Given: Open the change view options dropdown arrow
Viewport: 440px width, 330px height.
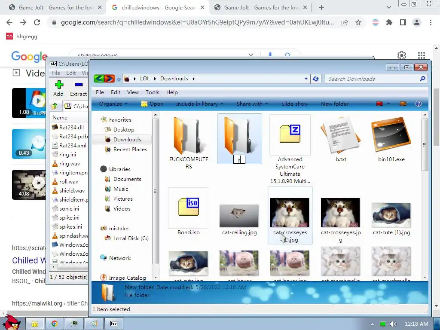Looking at the screenshot, I should click(388, 104).
